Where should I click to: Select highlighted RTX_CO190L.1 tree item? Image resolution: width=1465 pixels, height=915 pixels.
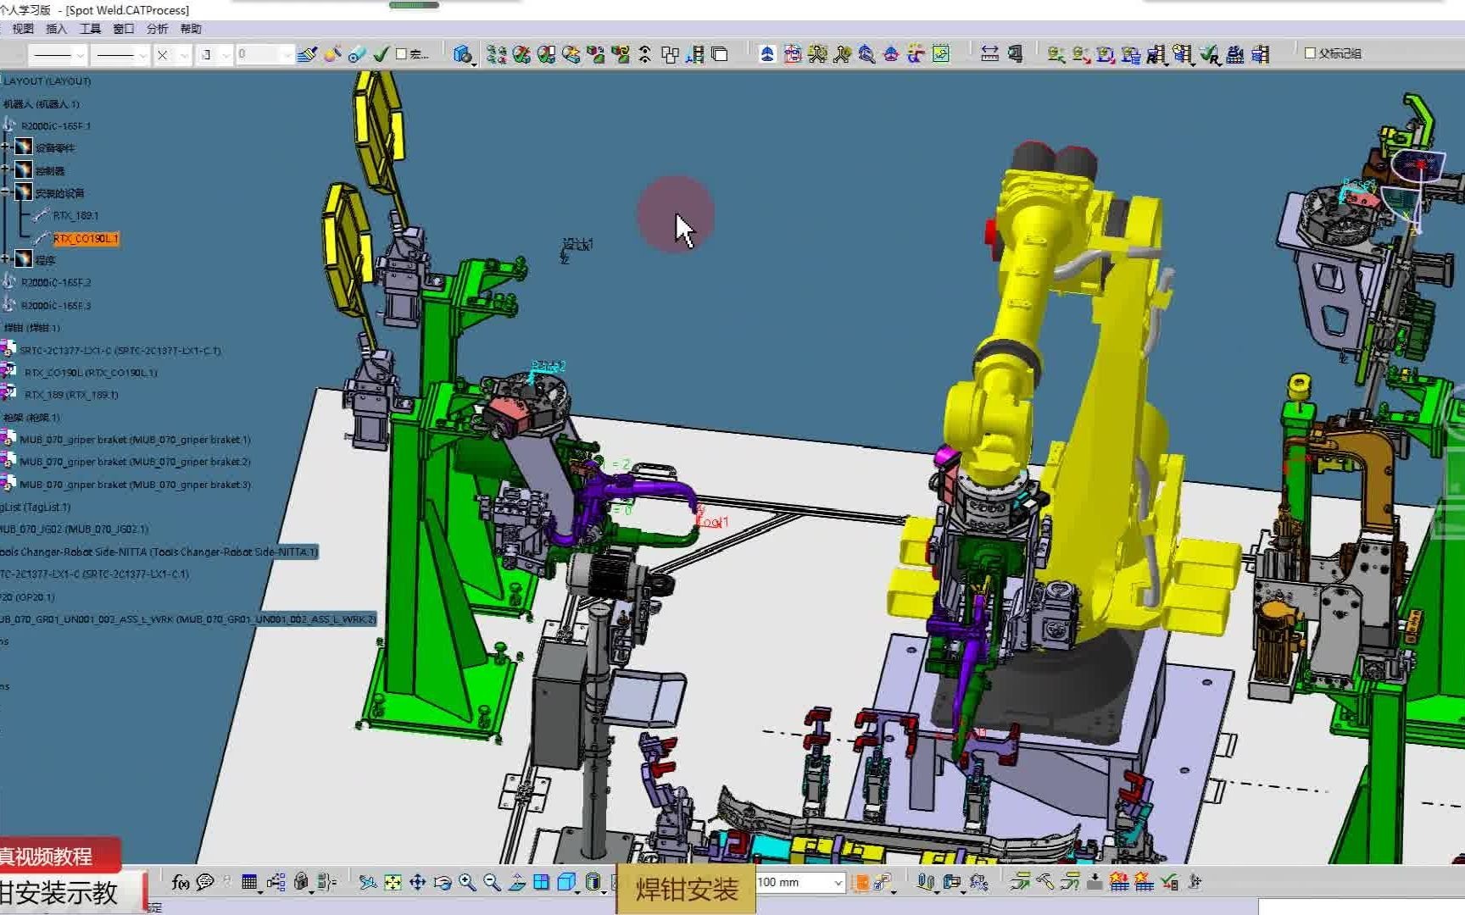coord(86,239)
